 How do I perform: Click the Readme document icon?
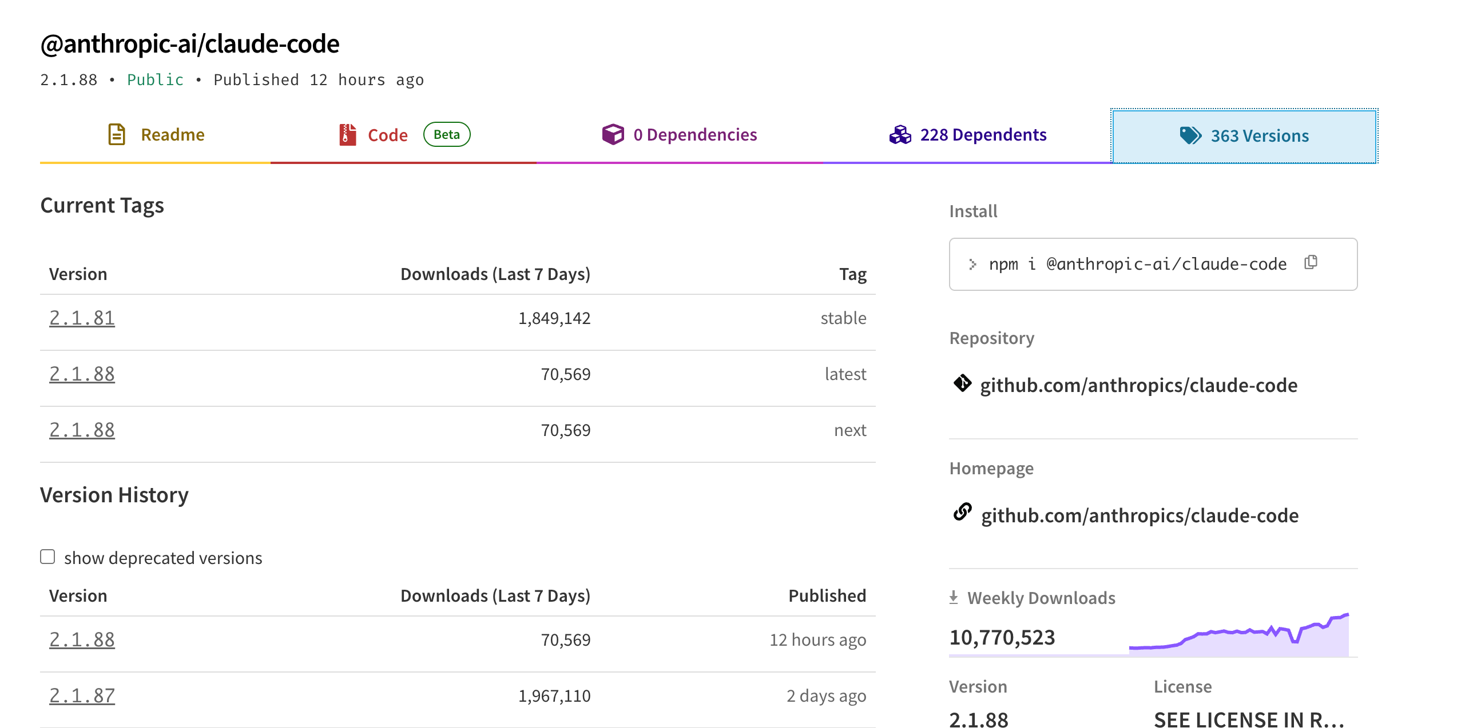coord(117,135)
